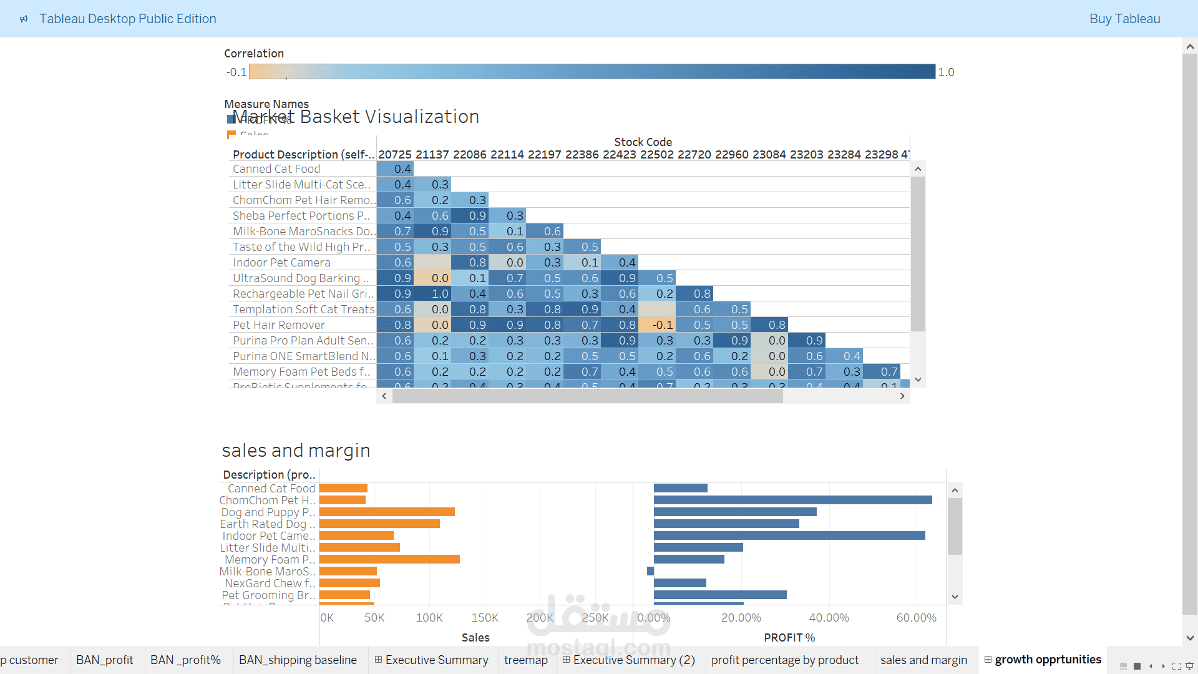The image size is (1198, 674).
Task: Go to next sheet arrow icon
Action: pyautogui.click(x=1164, y=666)
